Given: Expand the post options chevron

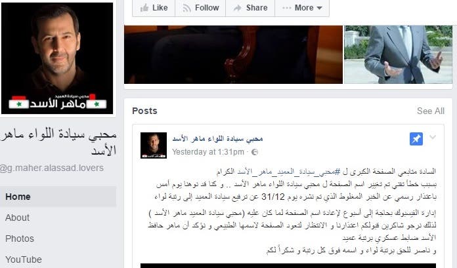Looking at the screenshot, I should [x=433, y=137].
